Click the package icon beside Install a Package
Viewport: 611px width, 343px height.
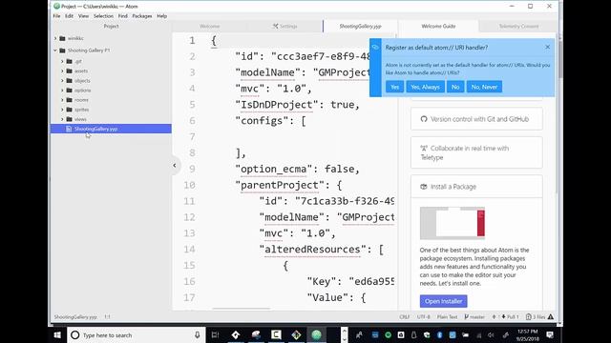424,187
